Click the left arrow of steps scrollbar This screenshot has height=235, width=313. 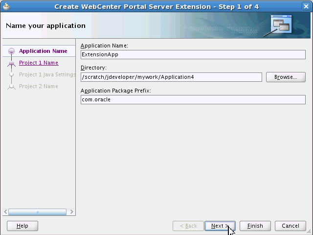click(5, 212)
